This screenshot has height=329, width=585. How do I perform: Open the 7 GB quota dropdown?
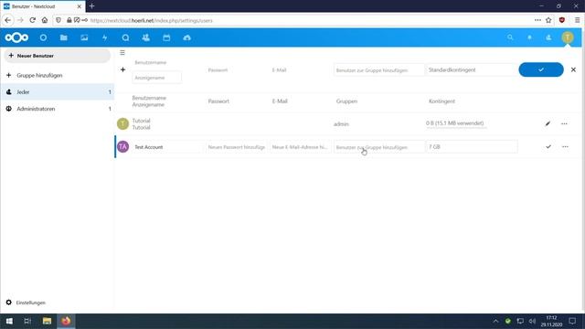click(472, 146)
